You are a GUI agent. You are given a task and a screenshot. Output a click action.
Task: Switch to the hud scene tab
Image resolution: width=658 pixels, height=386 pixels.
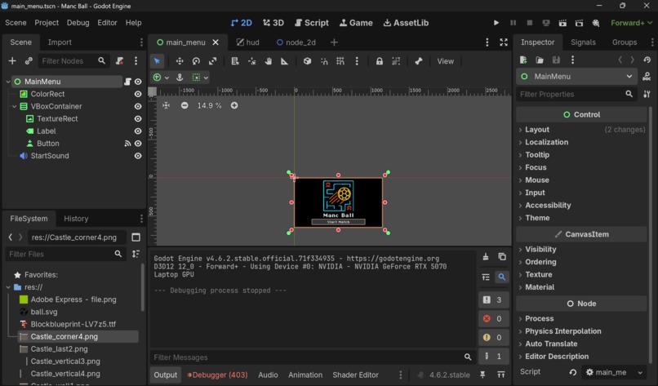point(248,42)
